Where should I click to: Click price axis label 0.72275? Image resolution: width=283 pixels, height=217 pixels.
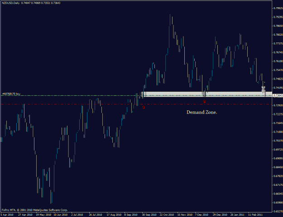pos(278,114)
